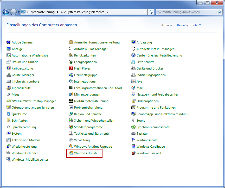Image resolution: width=225 pixels, height=188 pixels.
Task: Open the Java control panel icon
Action: coord(133,82)
